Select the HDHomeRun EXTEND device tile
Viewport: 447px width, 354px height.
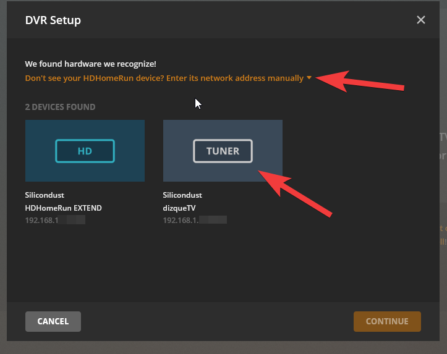[x=85, y=151]
